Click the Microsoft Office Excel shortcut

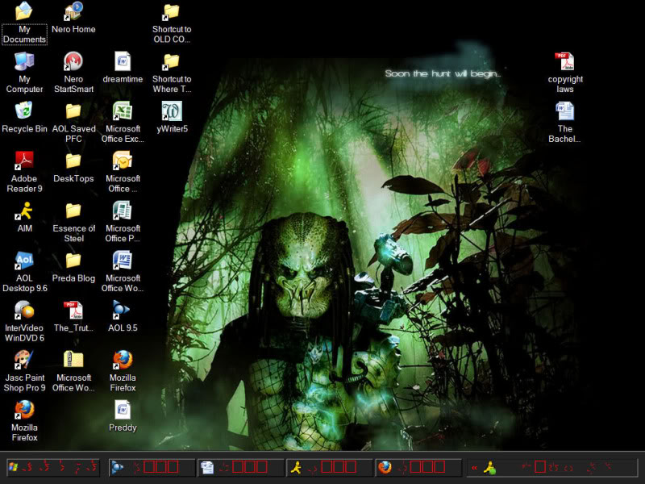(x=123, y=123)
